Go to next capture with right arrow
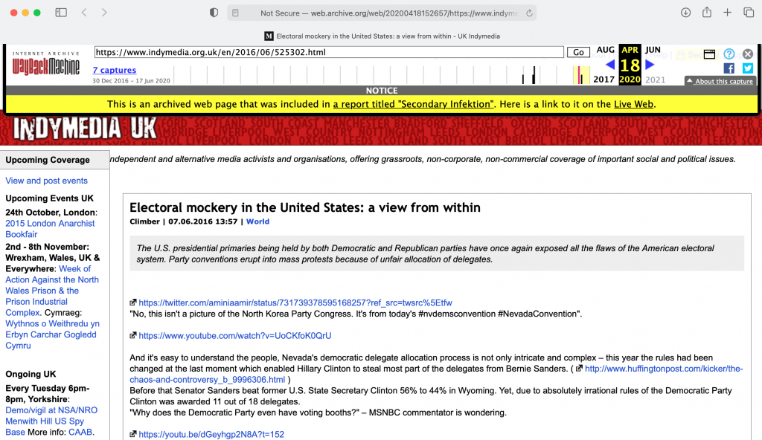 [x=650, y=65]
